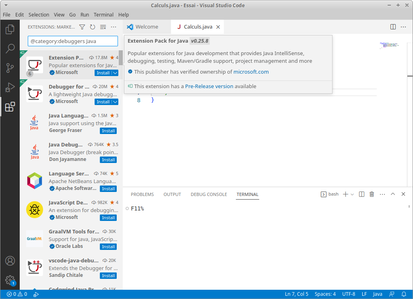Close the bottom panel
This screenshot has width=413, height=299.
tap(403, 194)
